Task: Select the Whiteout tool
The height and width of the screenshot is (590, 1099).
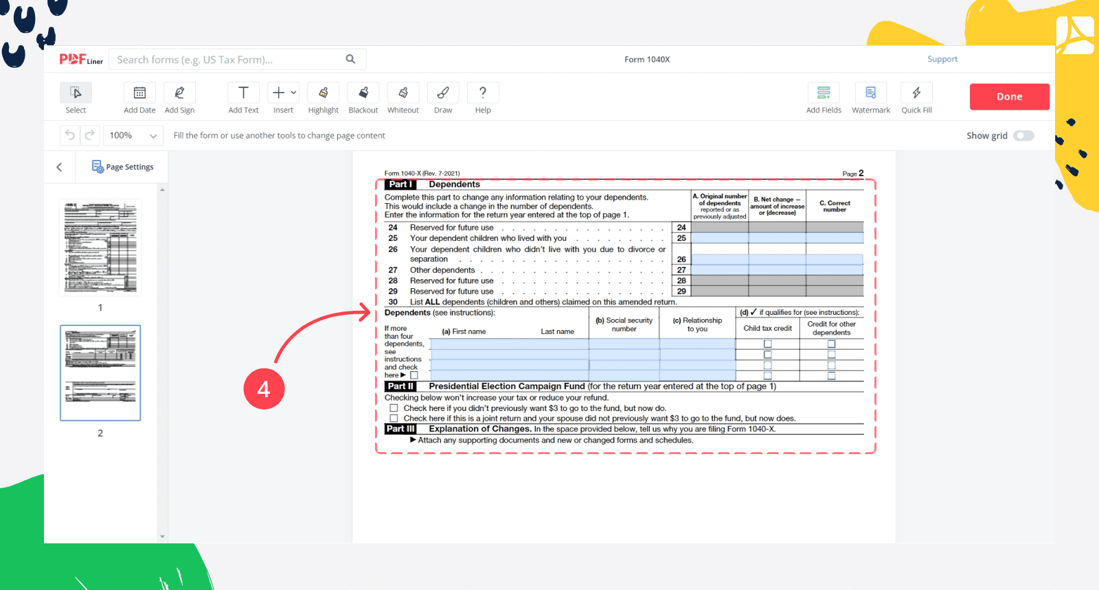Action: point(403,93)
